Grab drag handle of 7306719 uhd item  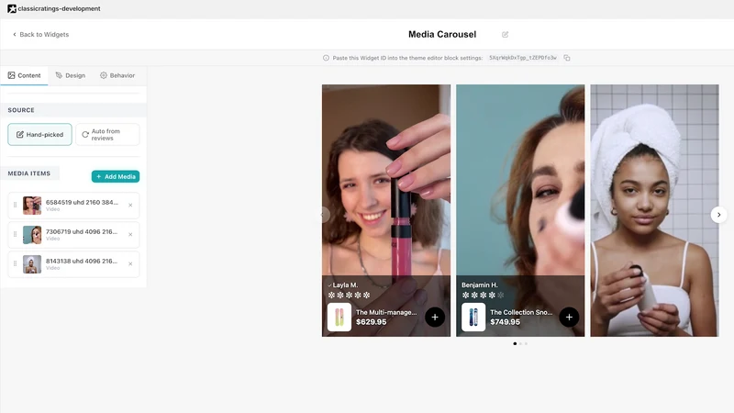point(15,235)
